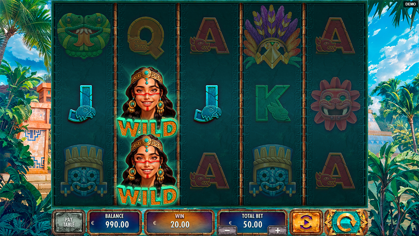
Task: Open the Pay Table
Action: 69,222
